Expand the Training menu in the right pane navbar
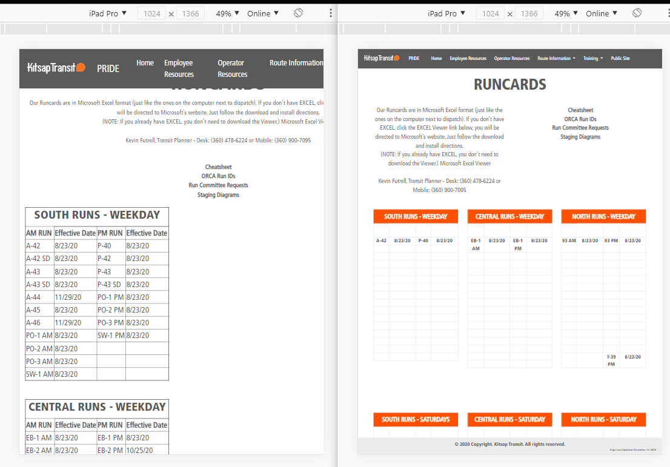Viewport: 670px width, 467px height. point(592,59)
